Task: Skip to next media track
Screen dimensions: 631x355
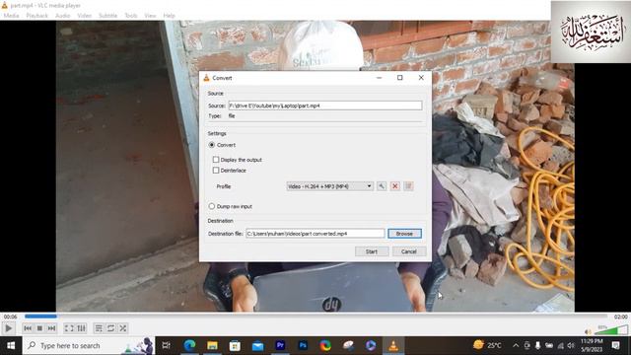Action: pos(51,328)
